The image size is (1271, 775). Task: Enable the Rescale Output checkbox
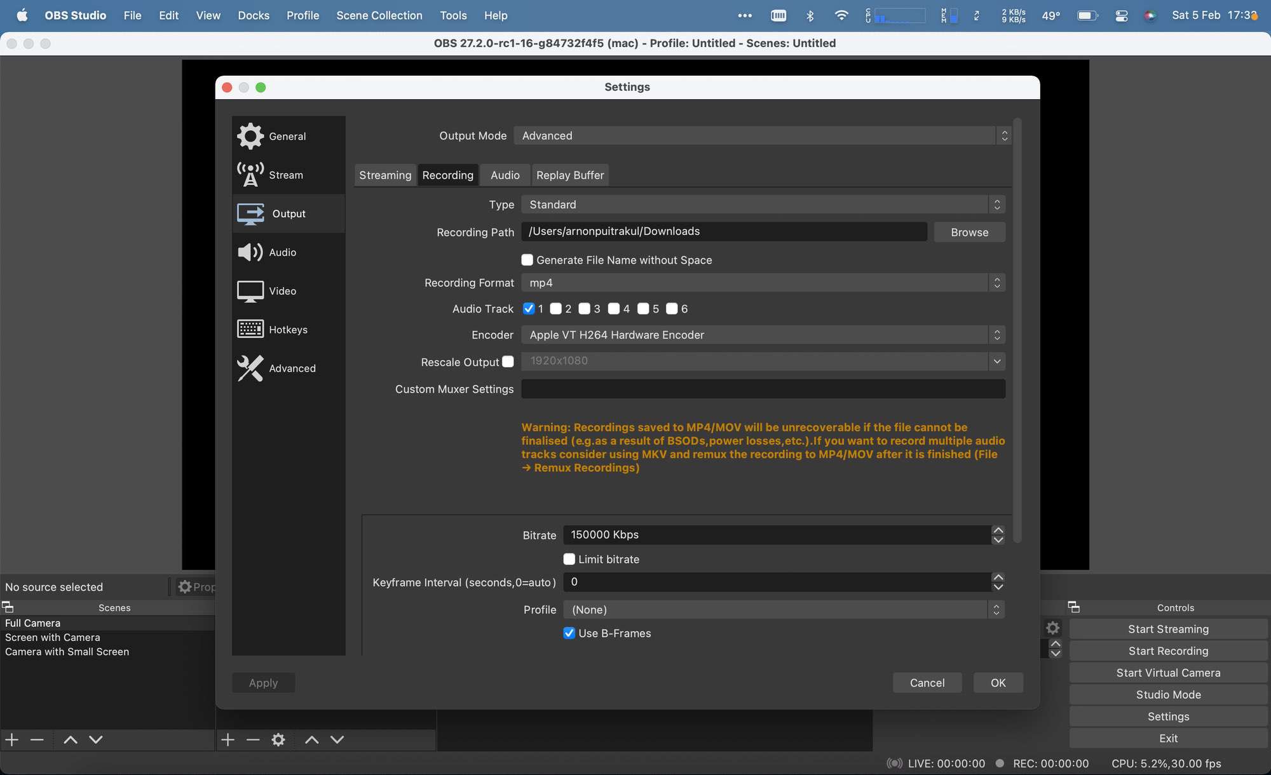click(x=508, y=361)
